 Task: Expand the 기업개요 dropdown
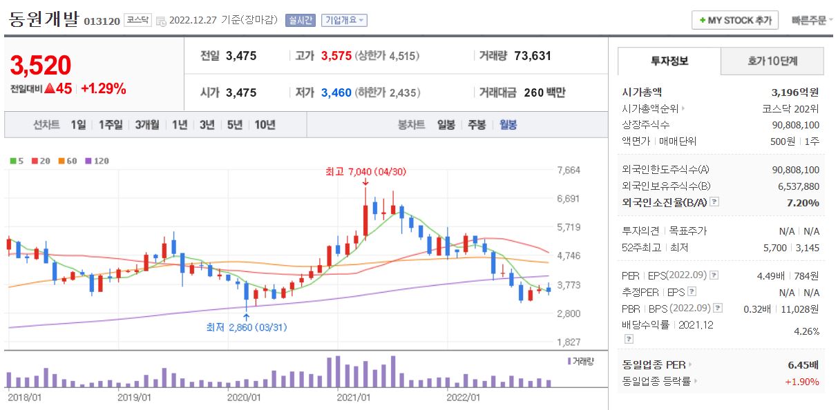coord(344,21)
